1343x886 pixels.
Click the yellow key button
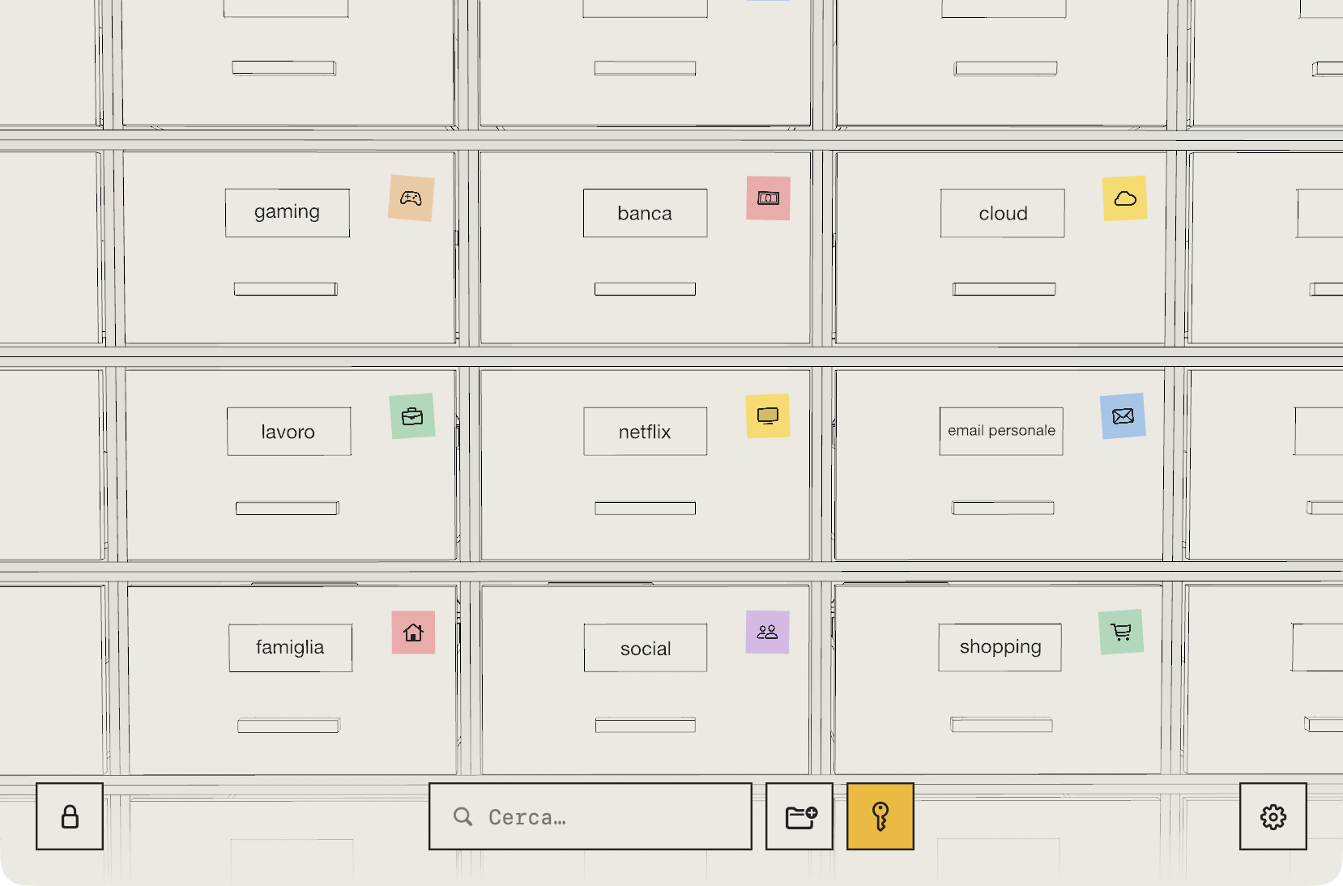tap(880, 816)
